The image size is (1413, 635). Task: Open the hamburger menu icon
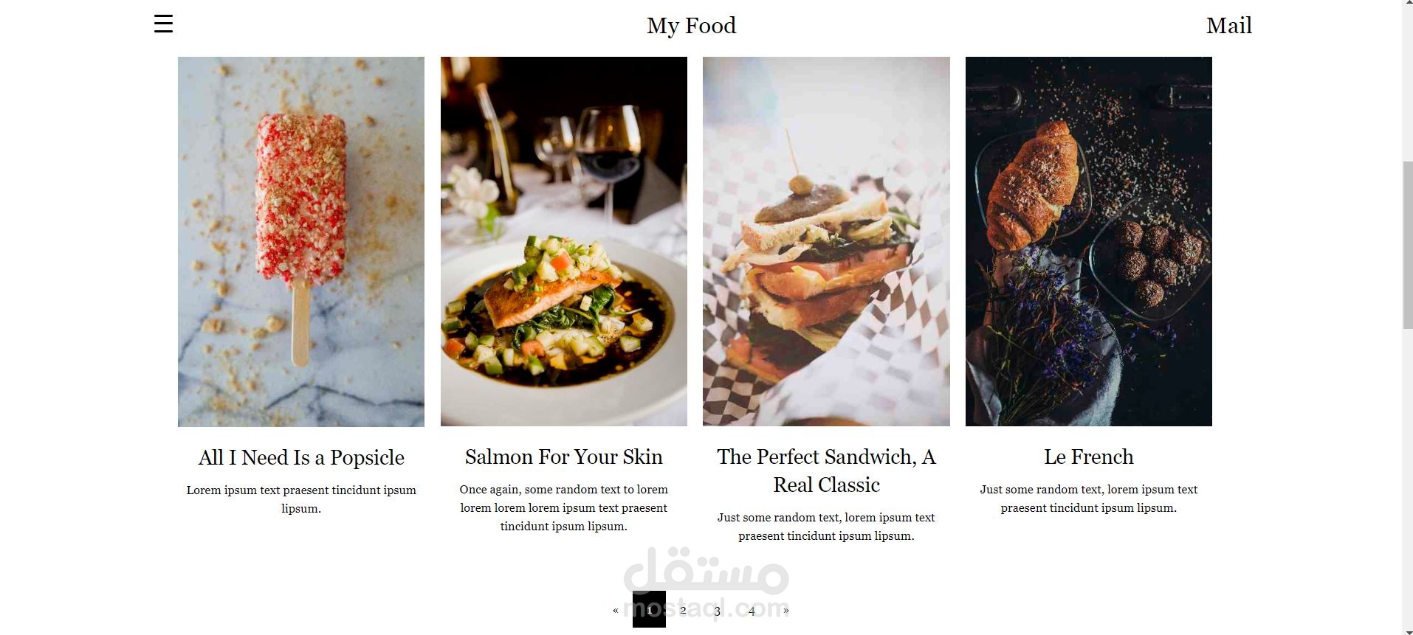coord(163,24)
